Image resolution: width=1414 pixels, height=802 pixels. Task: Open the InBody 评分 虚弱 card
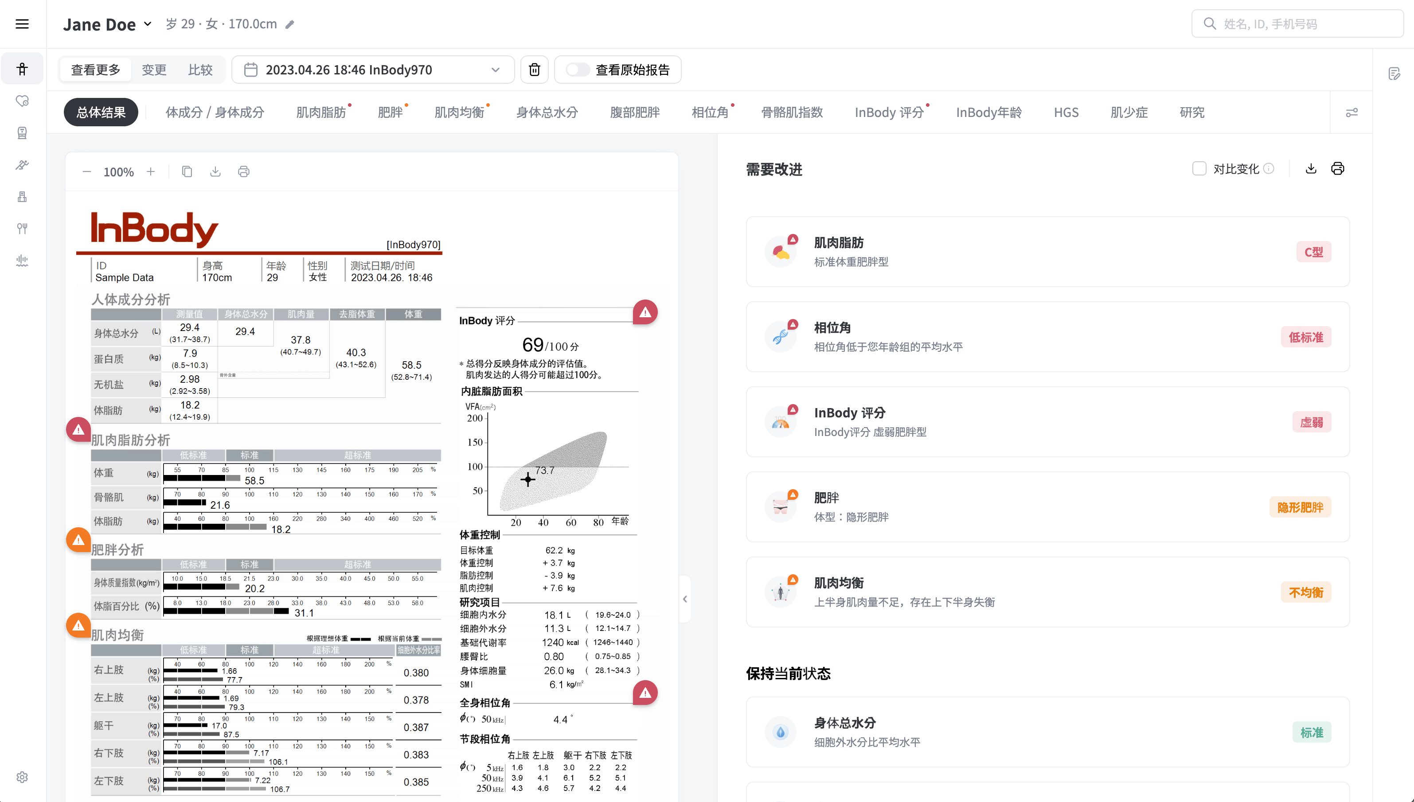[x=1047, y=422]
